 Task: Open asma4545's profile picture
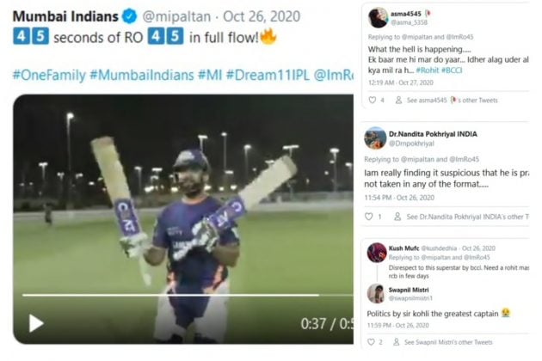click(378, 17)
